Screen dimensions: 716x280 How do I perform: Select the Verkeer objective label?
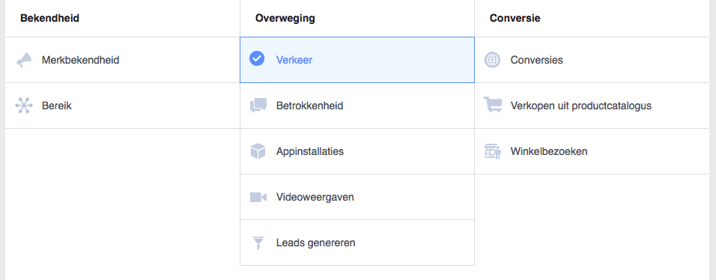[x=294, y=60]
